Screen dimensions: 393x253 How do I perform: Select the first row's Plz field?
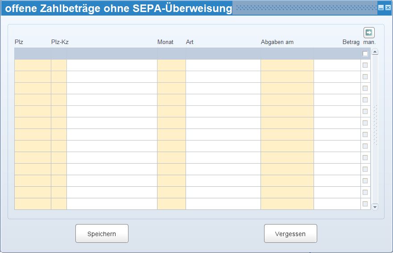[x=33, y=65]
